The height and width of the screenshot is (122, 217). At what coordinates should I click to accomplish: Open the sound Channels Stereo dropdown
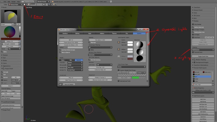[75, 63]
